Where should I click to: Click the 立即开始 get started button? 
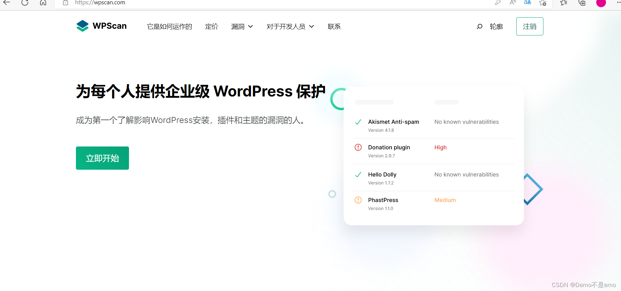click(x=102, y=158)
